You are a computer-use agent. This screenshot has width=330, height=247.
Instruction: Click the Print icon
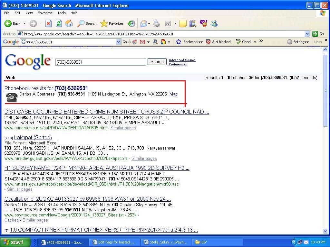tap(156, 23)
